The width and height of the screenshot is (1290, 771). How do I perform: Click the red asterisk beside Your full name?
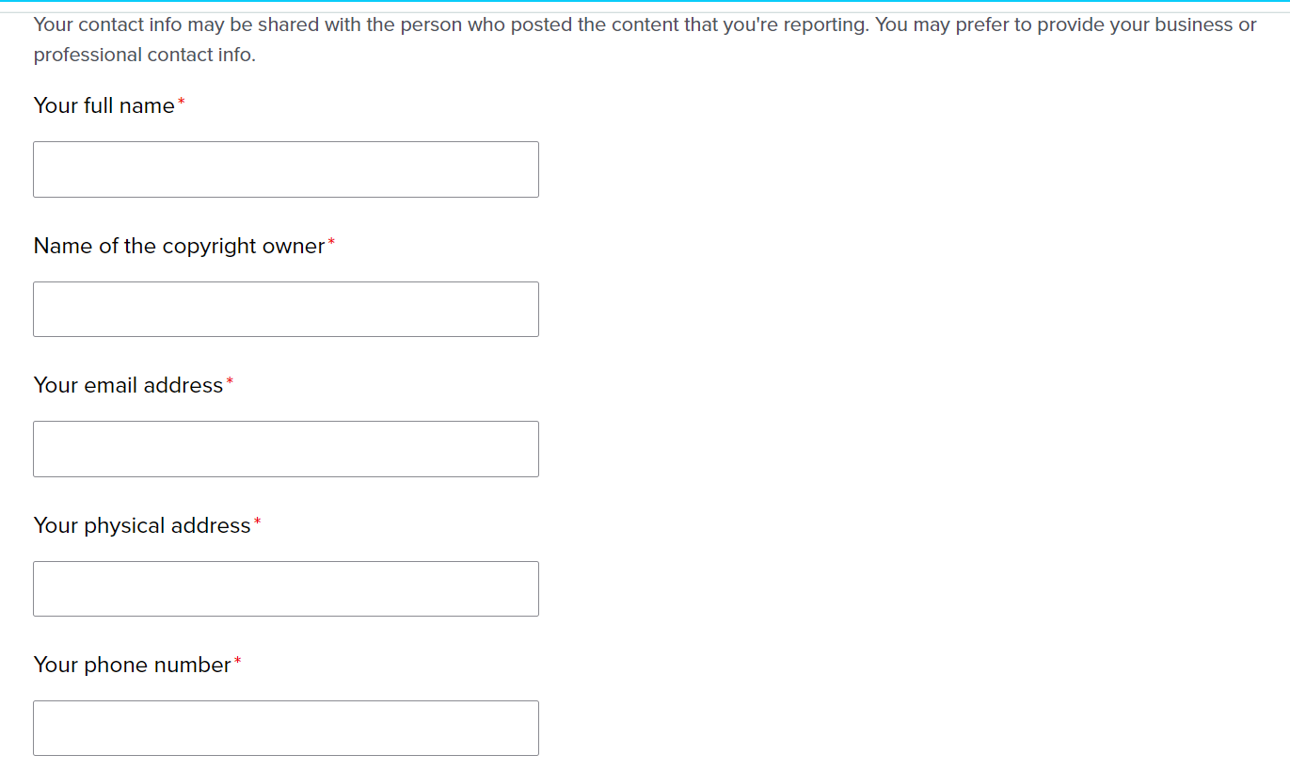tap(182, 103)
